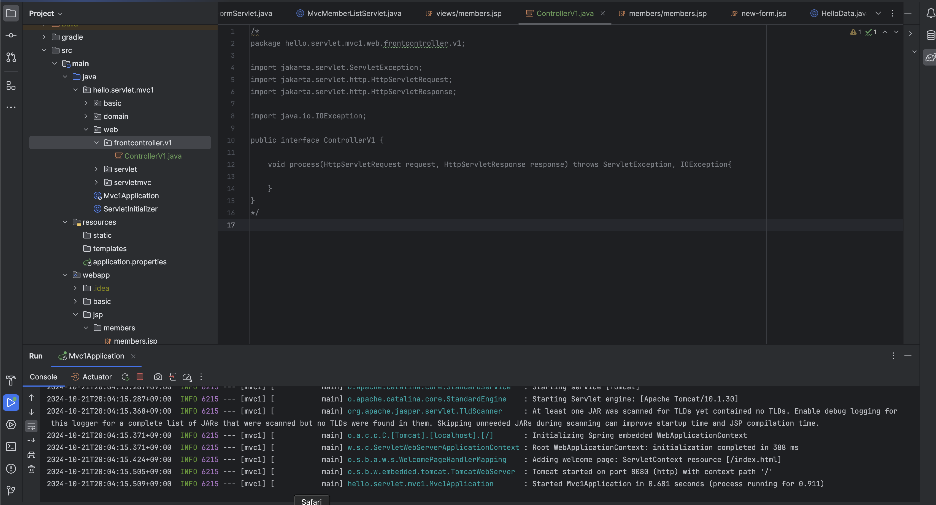Collapse the src folder
Viewport: 936px width, 505px height.
[x=44, y=50]
